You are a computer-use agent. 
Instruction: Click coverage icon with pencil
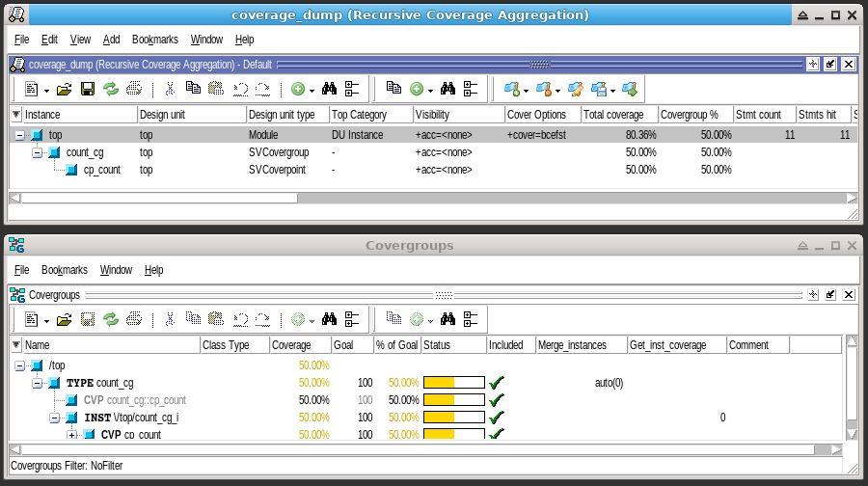click(576, 89)
